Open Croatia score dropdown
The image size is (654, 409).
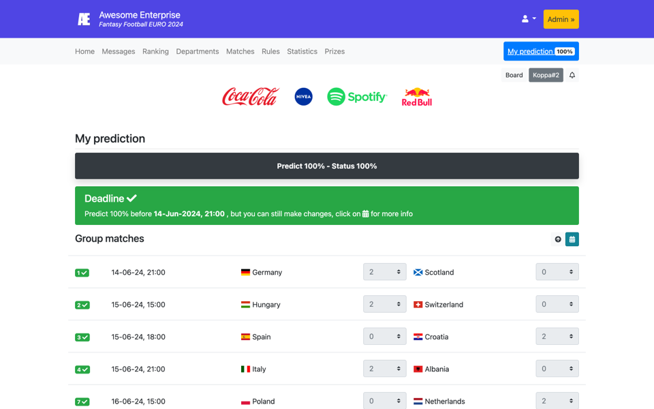pos(557,337)
